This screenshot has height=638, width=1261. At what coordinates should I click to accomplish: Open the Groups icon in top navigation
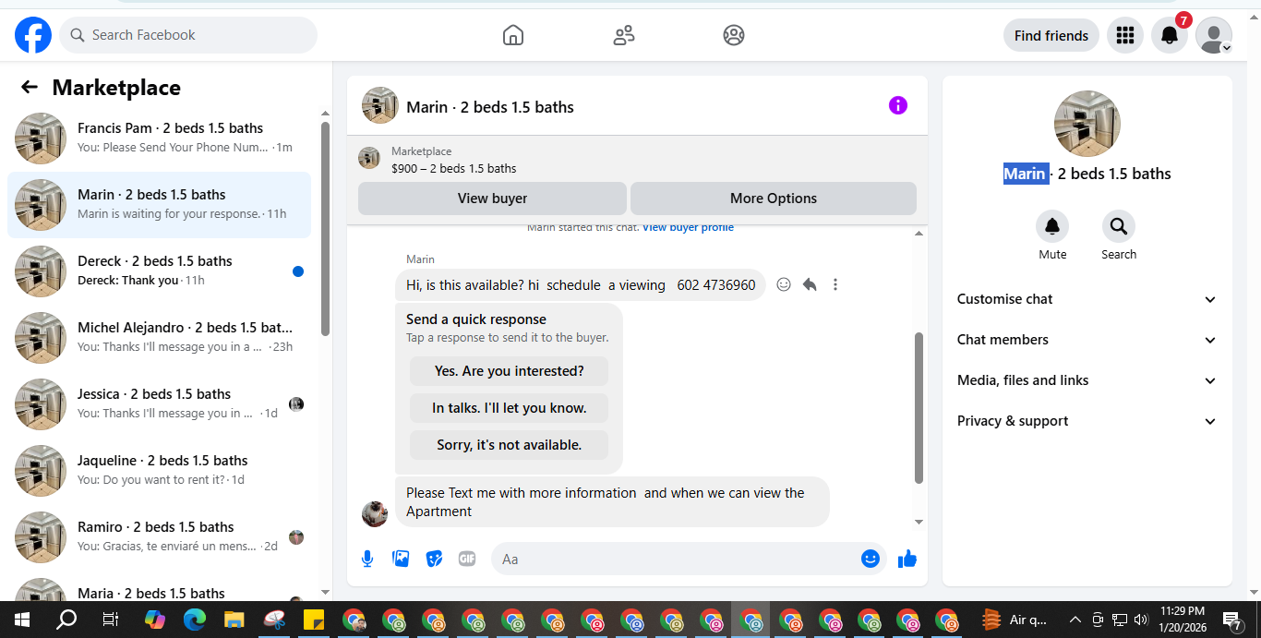[734, 35]
